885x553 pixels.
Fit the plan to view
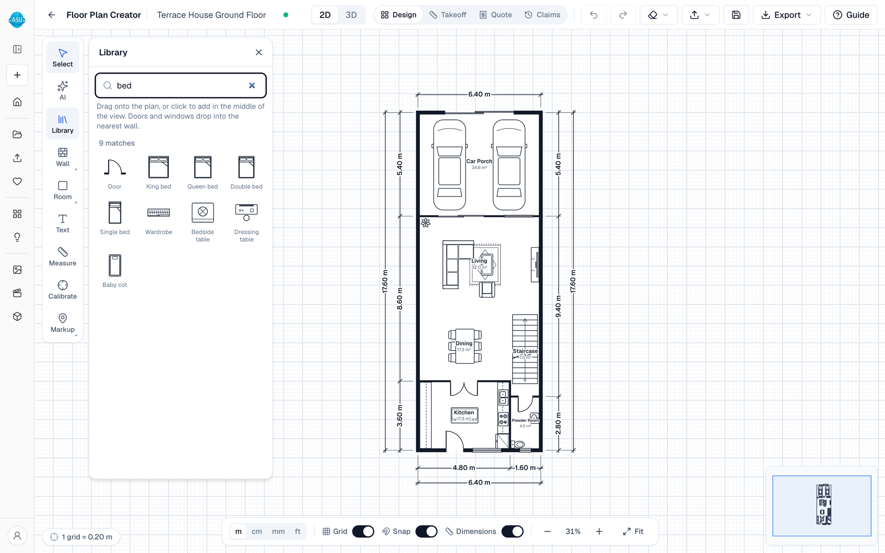633,531
